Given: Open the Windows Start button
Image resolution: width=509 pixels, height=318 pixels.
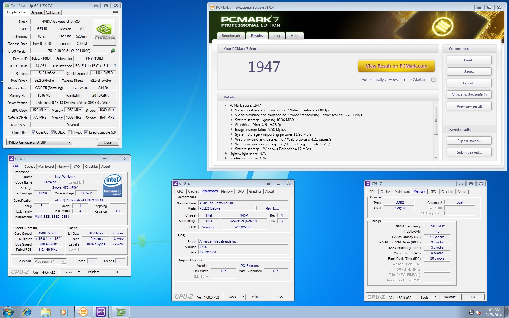Looking at the screenshot, I should (x=8, y=312).
